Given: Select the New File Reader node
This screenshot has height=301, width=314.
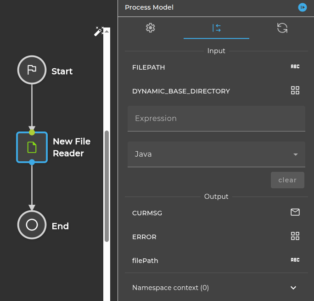Looking at the screenshot, I should (32, 148).
